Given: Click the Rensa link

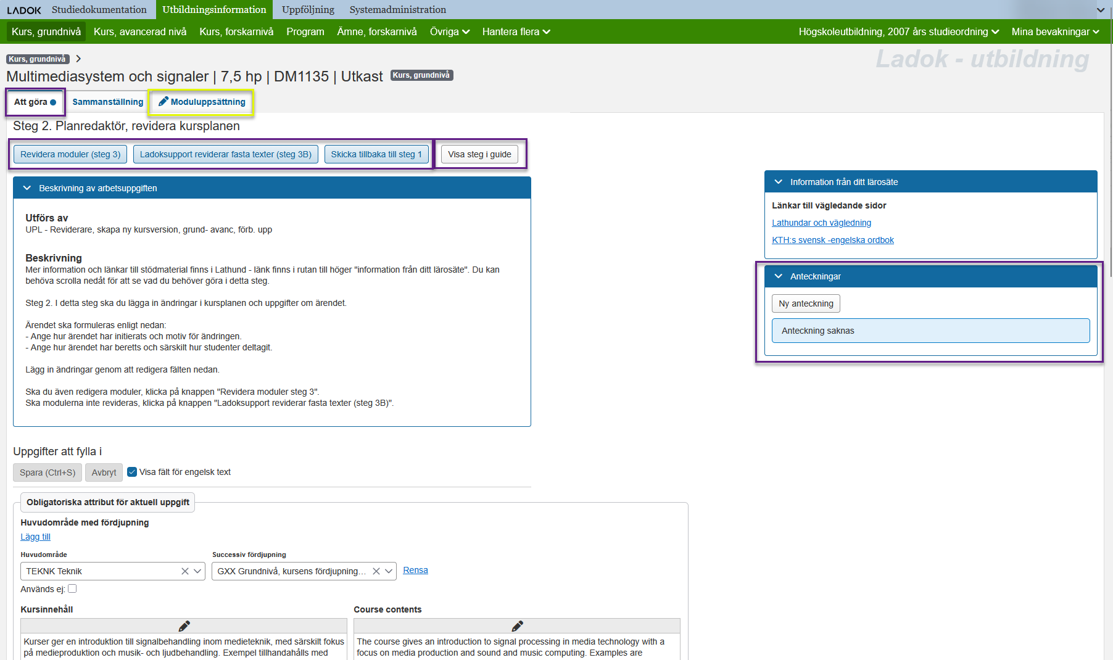Looking at the screenshot, I should (x=415, y=570).
